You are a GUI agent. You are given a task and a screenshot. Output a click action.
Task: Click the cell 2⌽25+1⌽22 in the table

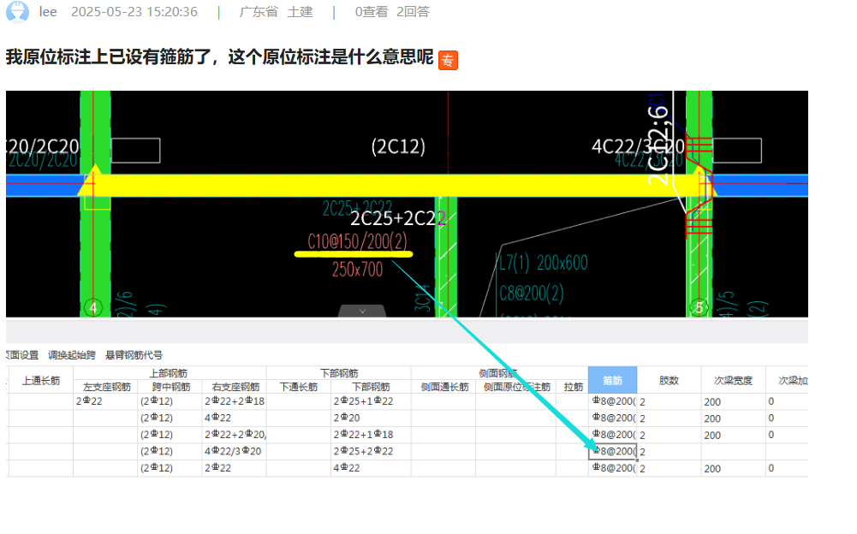click(x=371, y=401)
